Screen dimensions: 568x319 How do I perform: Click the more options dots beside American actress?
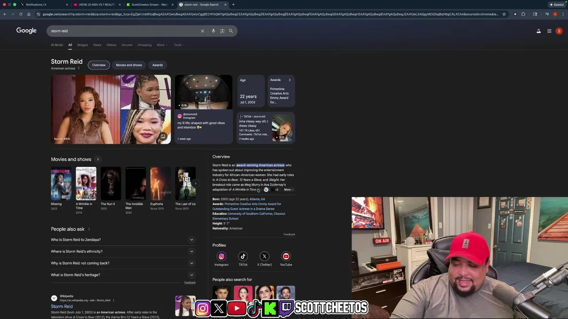(x=79, y=68)
